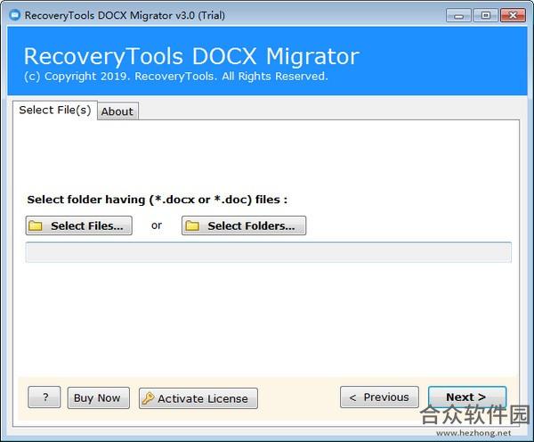Click the selected path input field
The width and height of the screenshot is (534, 442).
269,252
